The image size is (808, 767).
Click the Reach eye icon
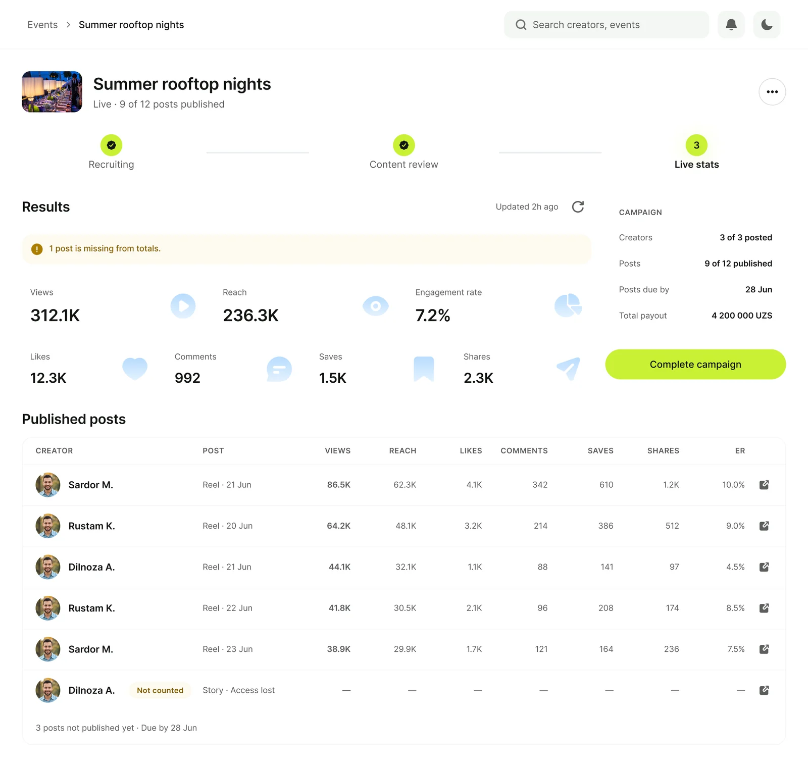(x=375, y=306)
